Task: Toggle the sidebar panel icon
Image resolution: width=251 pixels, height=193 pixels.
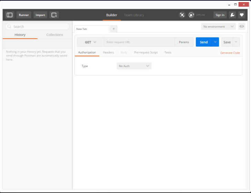Action: [x=10, y=15]
